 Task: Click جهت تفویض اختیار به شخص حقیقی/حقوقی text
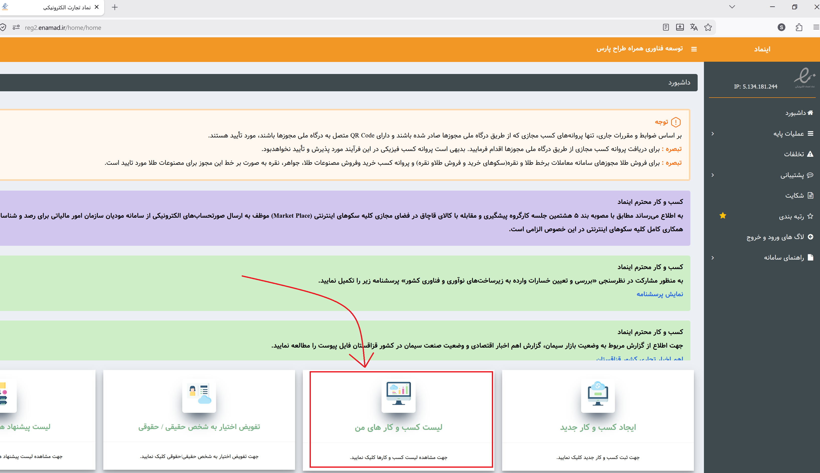pos(199,456)
